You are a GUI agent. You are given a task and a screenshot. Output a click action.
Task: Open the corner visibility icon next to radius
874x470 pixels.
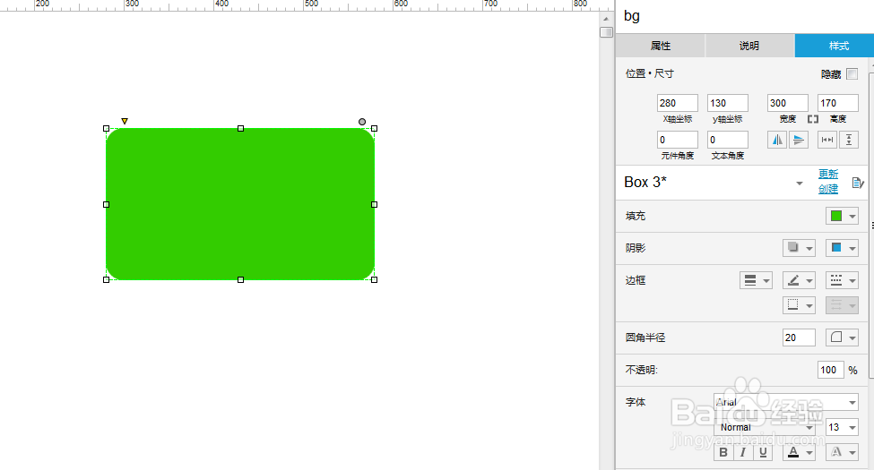click(x=842, y=337)
